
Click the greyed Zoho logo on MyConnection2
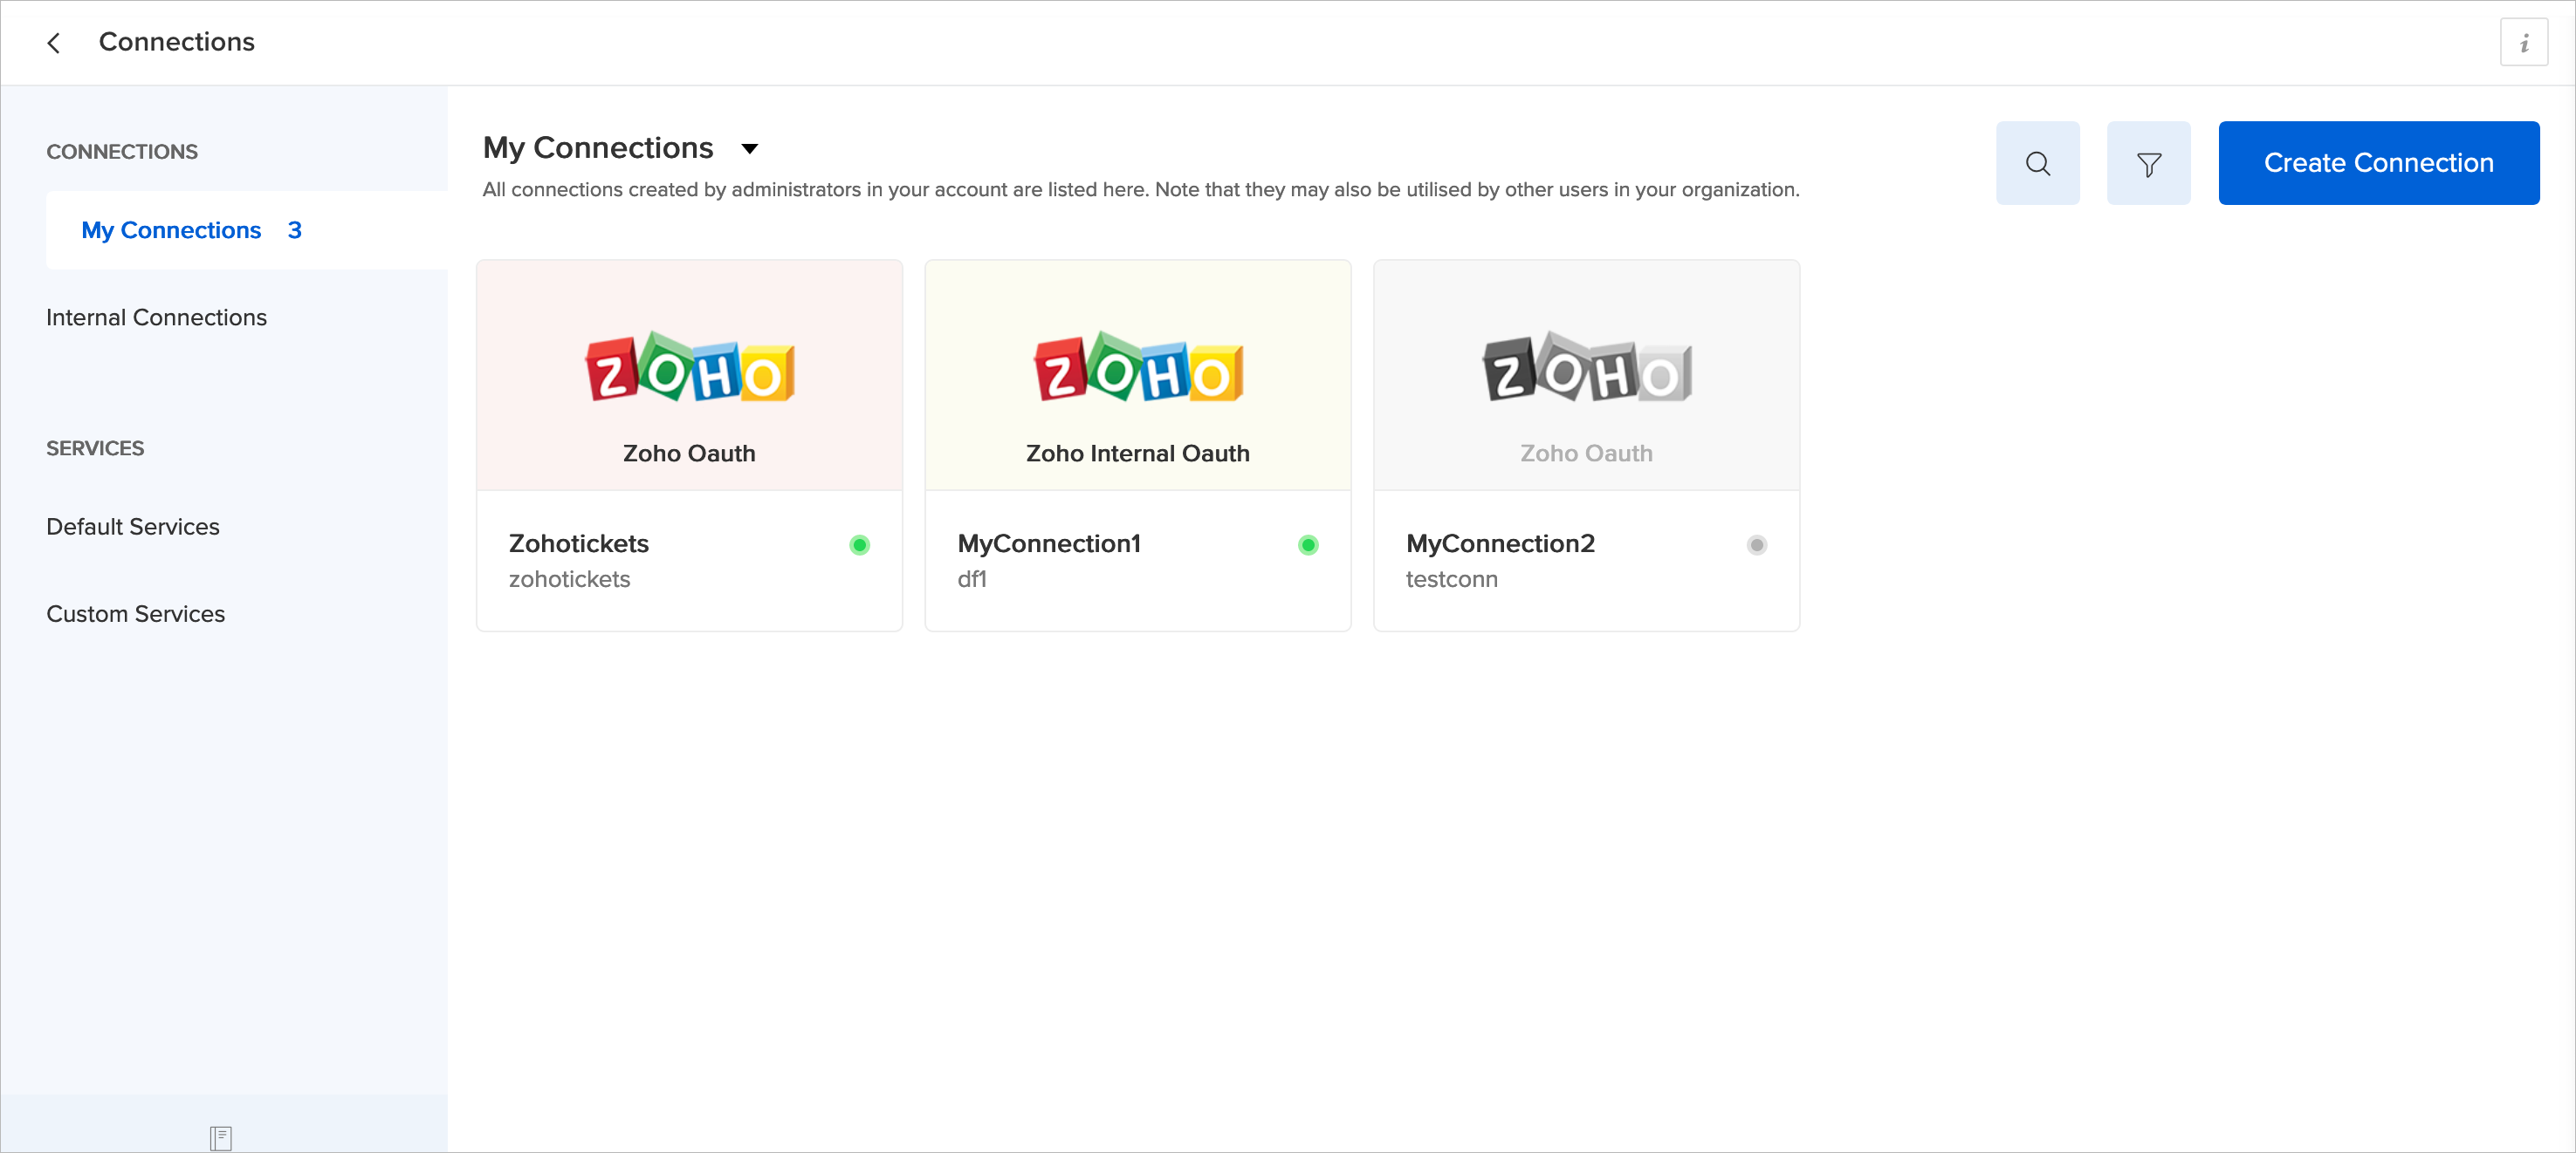[x=1586, y=368]
